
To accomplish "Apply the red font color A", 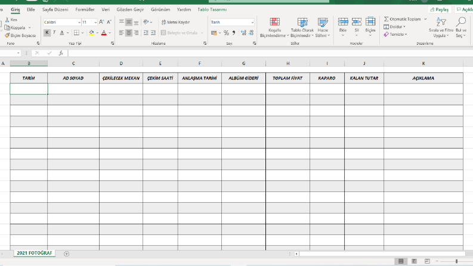I will (x=104, y=33).
